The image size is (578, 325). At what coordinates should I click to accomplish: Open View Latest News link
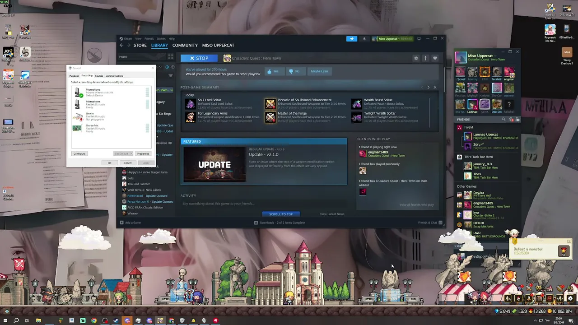[x=332, y=214]
